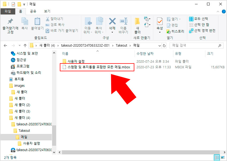227x161 pixels.
Task: Click the 속성 properties icon
Action: pyautogui.click(x=160, y=21)
